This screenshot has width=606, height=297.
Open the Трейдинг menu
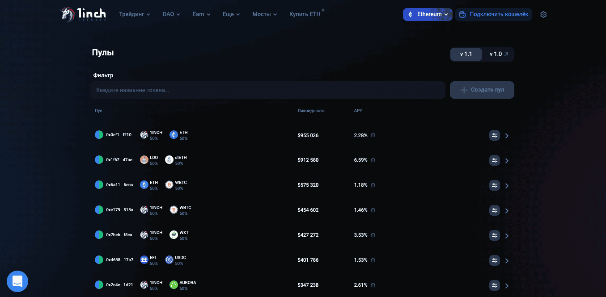(x=135, y=14)
